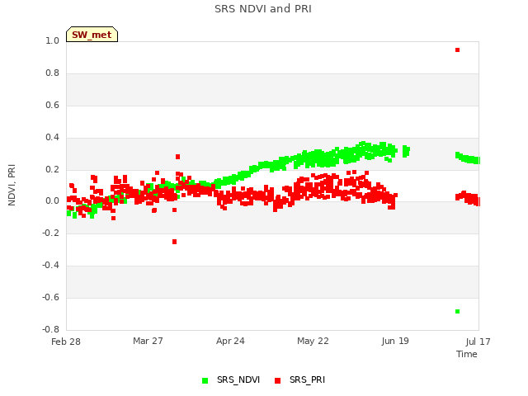Click the green SRS_NDVI legend swatch
The width and height of the screenshot is (528, 396).
point(205,380)
